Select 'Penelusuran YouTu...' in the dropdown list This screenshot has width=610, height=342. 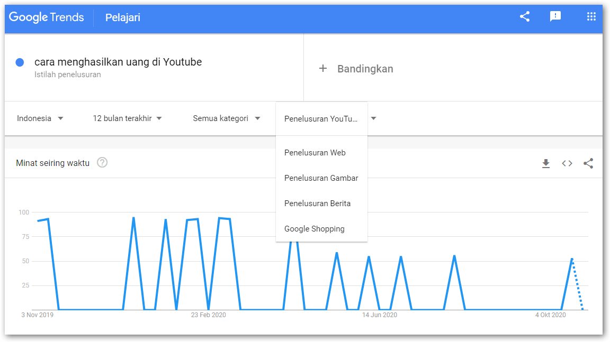click(321, 119)
